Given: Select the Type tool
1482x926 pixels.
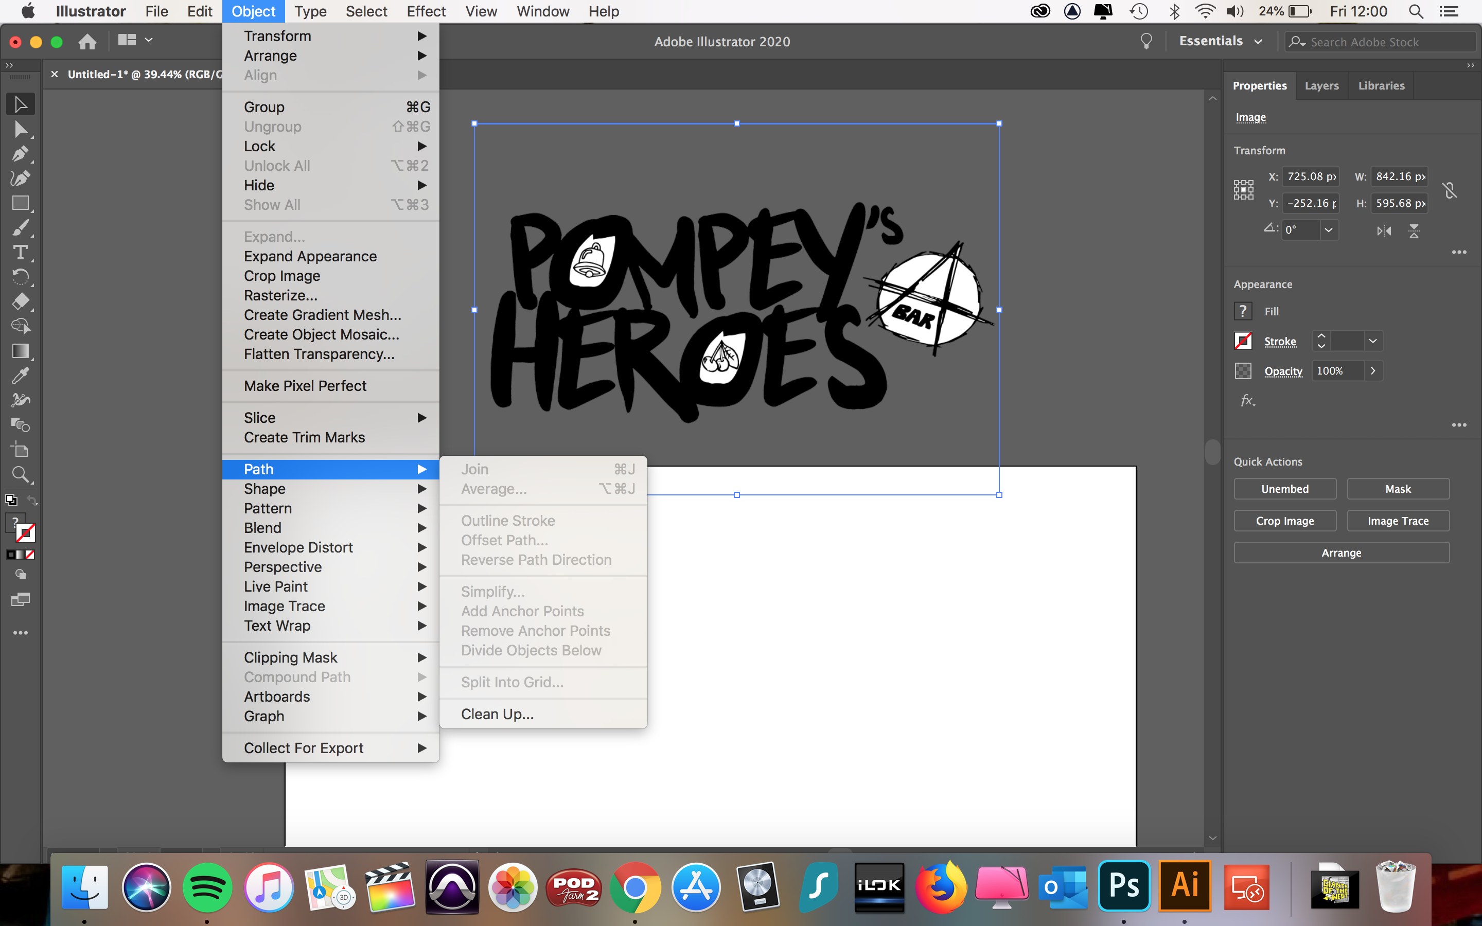Looking at the screenshot, I should click(x=20, y=252).
